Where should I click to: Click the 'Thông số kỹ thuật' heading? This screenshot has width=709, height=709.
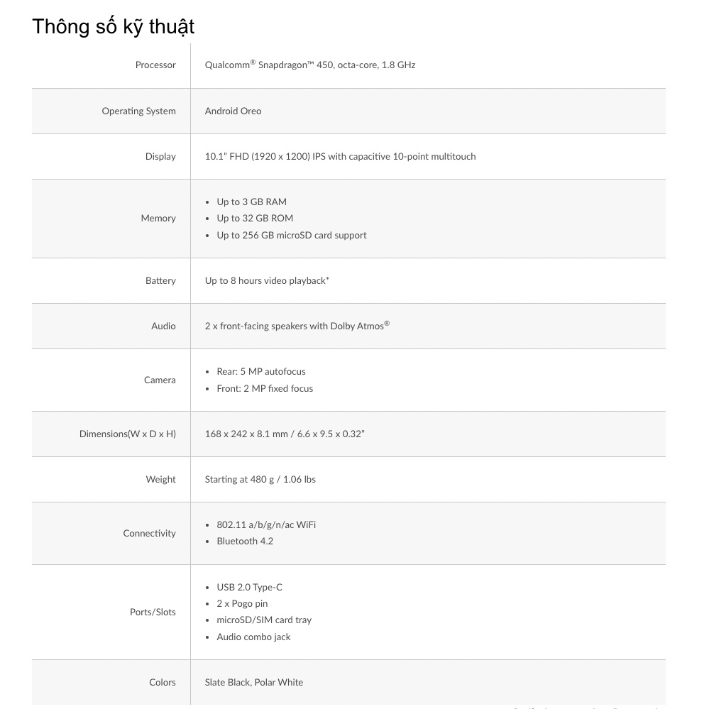[x=113, y=27]
